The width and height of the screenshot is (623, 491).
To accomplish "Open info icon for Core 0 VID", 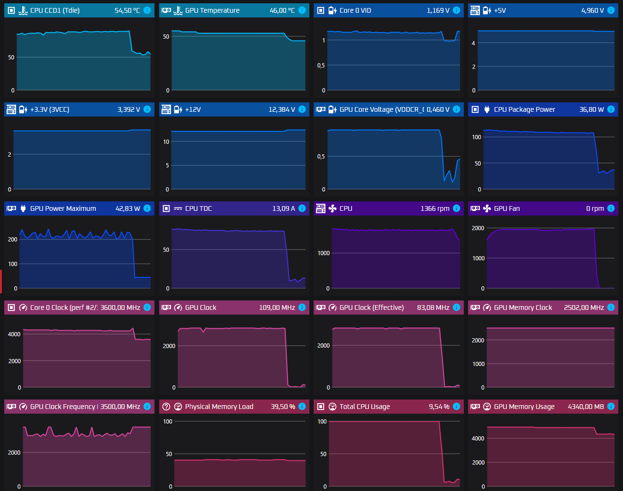I will [x=457, y=10].
